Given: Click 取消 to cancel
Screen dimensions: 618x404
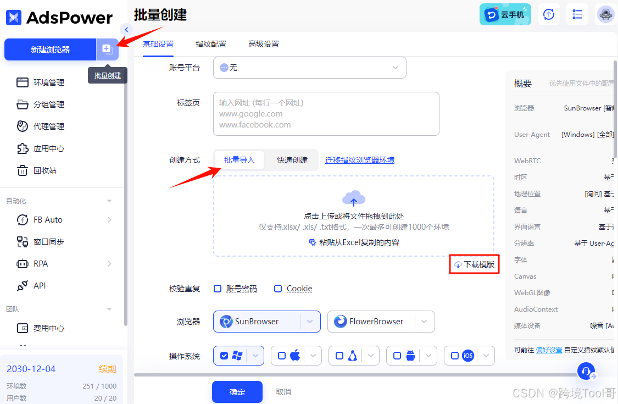Looking at the screenshot, I should point(283,392).
